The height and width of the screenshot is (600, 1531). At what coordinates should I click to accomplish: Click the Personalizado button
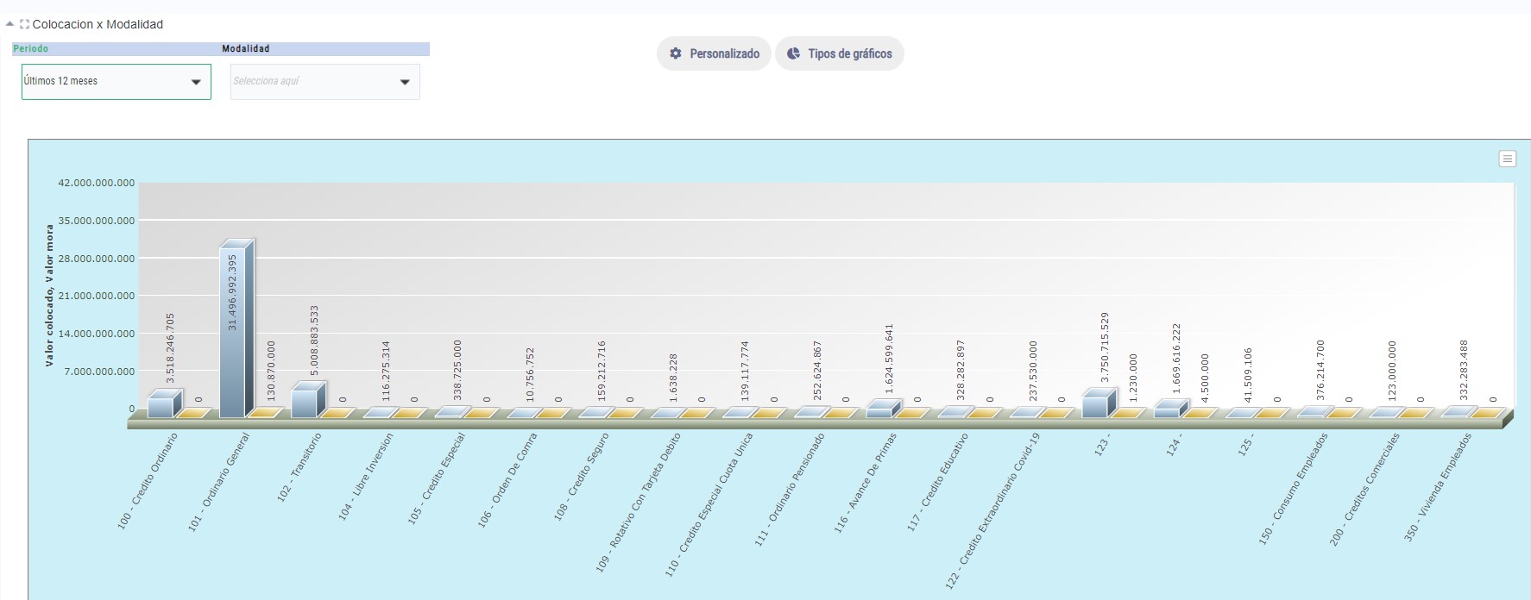(x=714, y=53)
